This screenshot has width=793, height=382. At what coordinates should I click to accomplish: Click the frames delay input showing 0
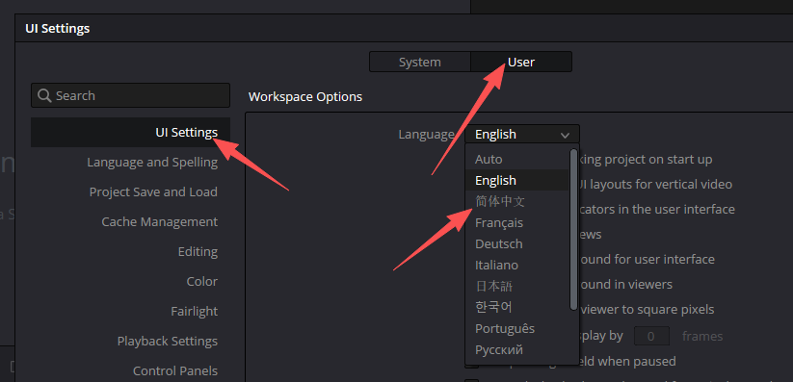pyautogui.click(x=651, y=336)
